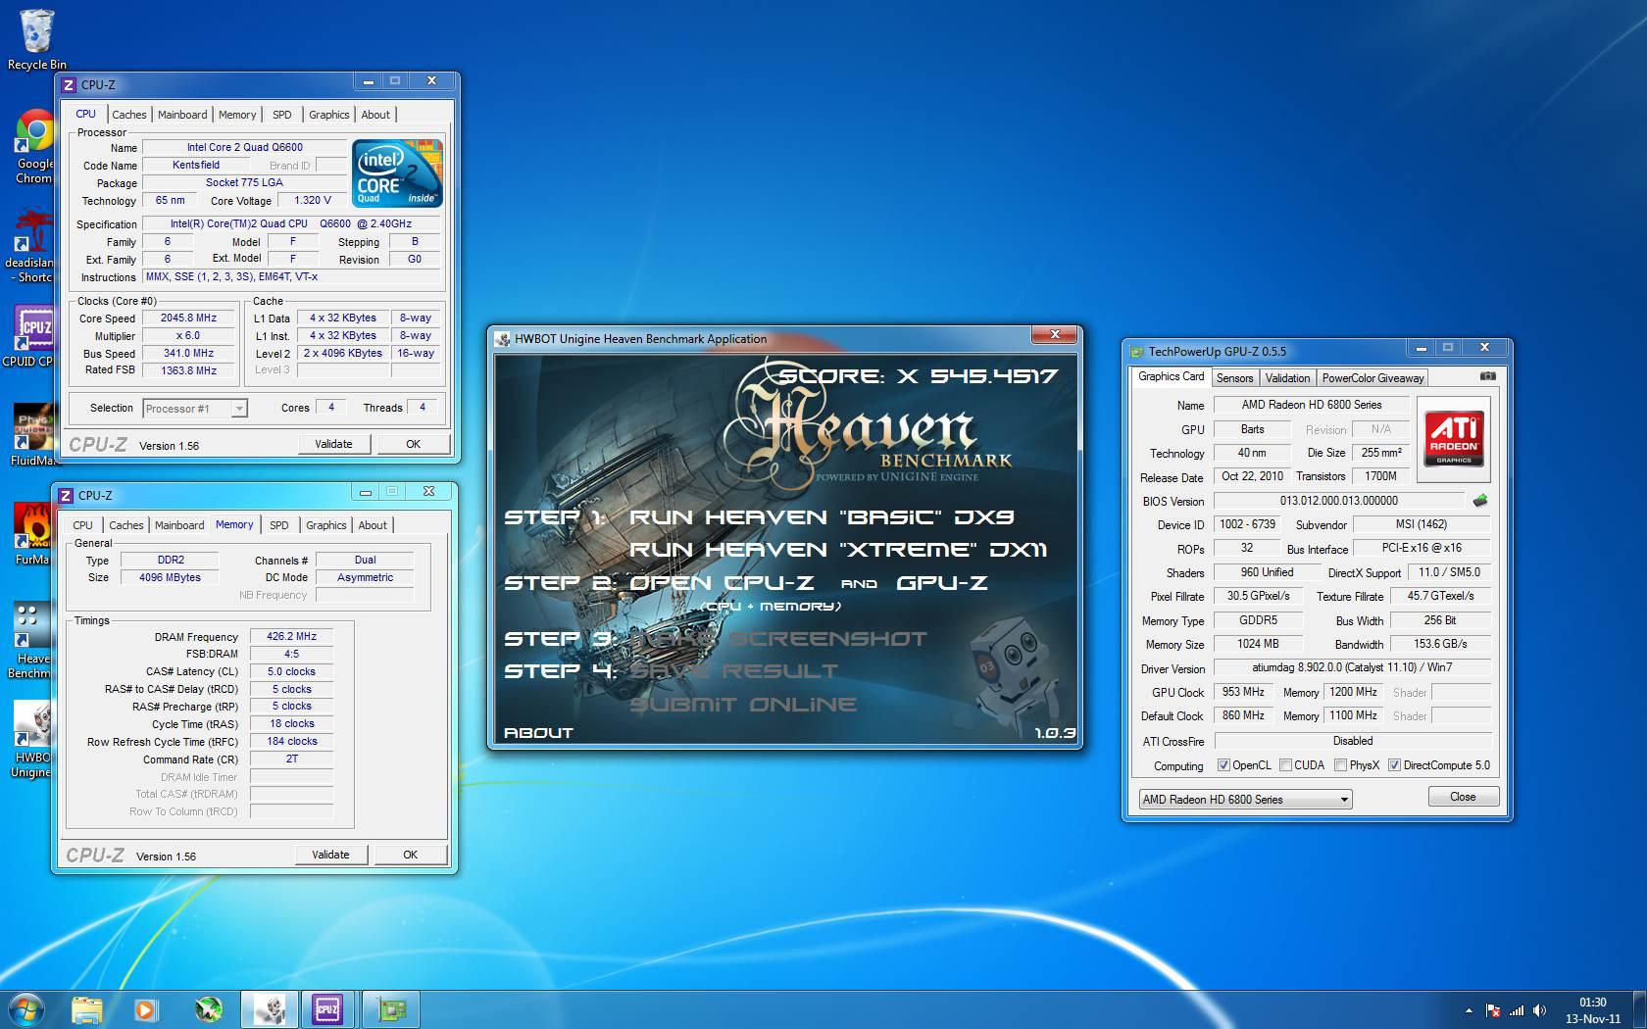Click the GPU-Z camera screenshot icon

click(x=1487, y=376)
